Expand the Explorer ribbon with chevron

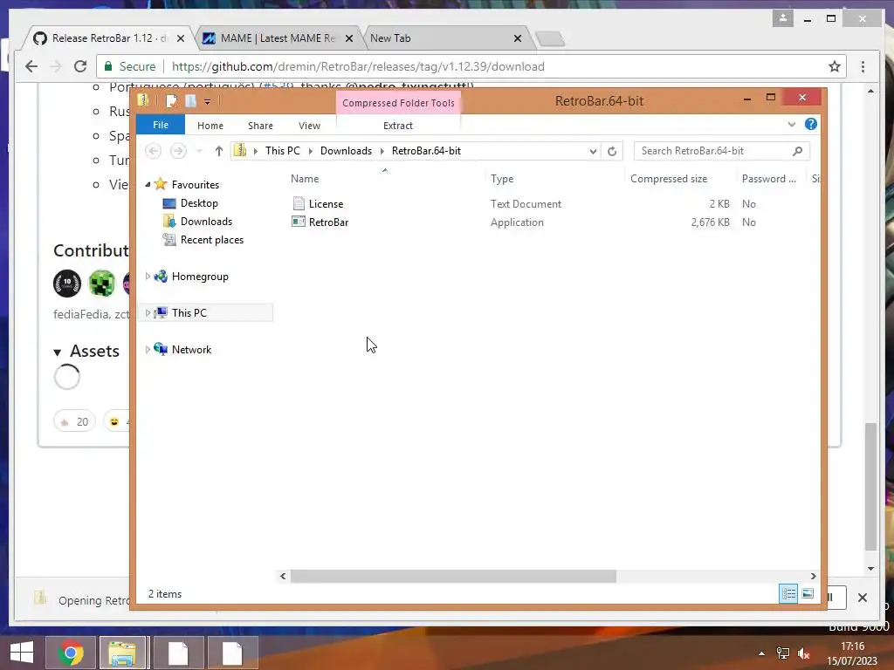coord(791,124)
